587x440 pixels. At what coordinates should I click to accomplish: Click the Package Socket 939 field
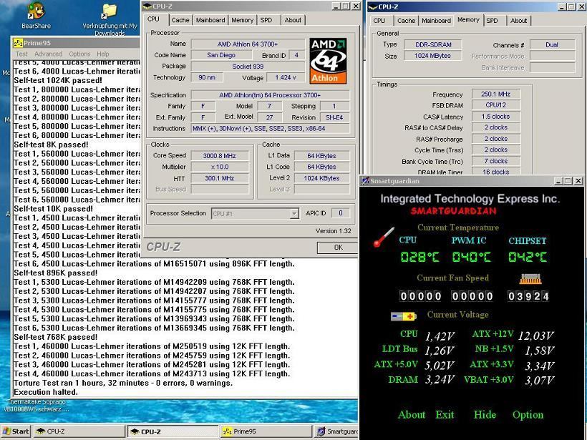tap(248, 67)
